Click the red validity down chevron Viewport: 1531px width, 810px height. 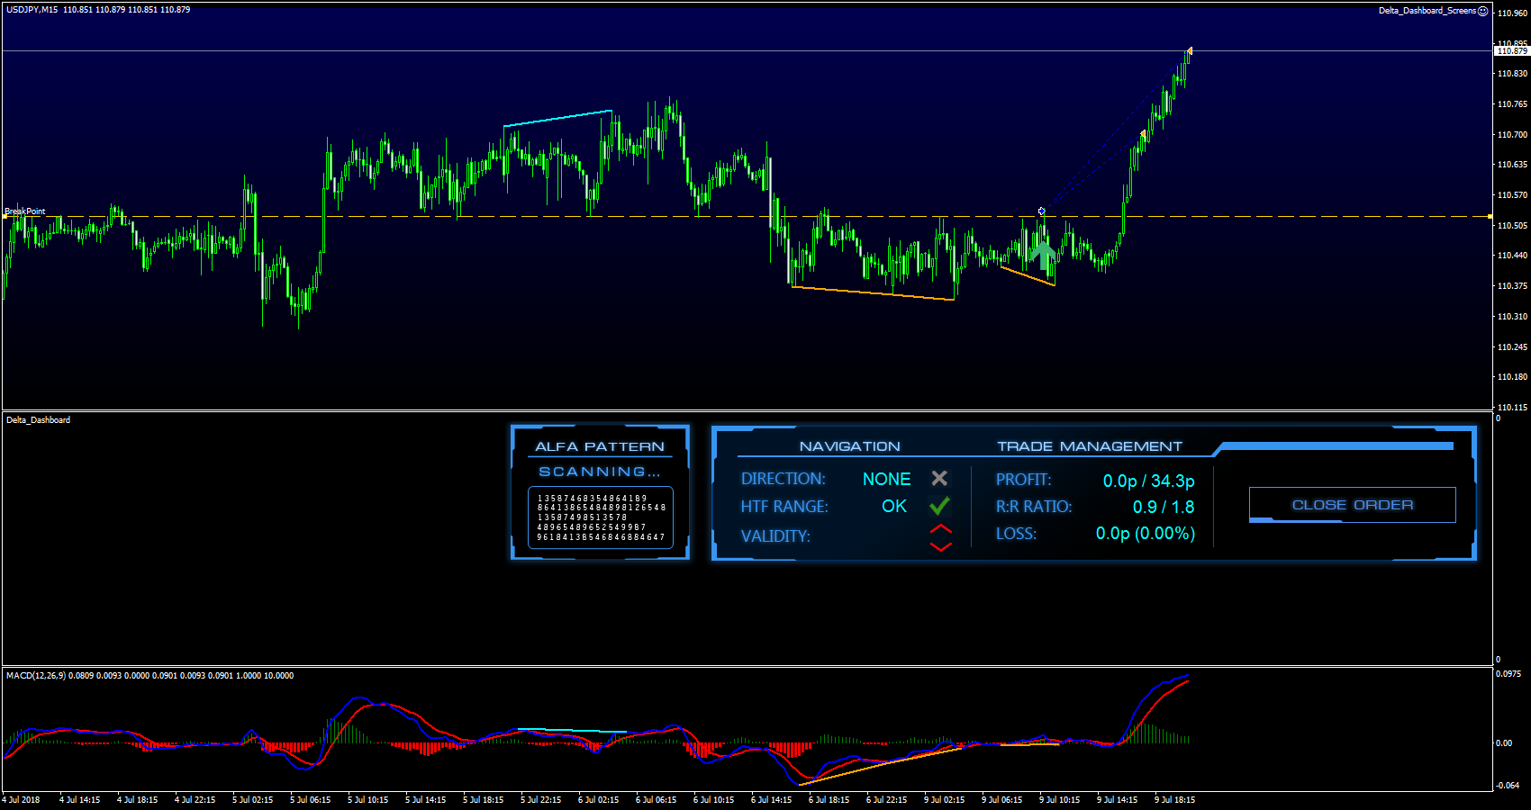point(940,545)
